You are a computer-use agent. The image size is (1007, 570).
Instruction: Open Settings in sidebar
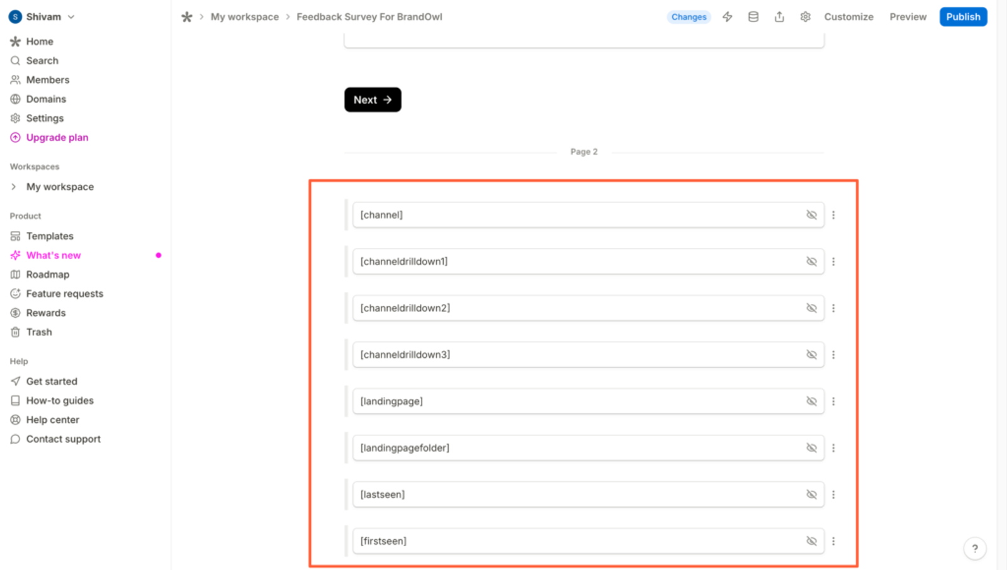pos(45,118)
